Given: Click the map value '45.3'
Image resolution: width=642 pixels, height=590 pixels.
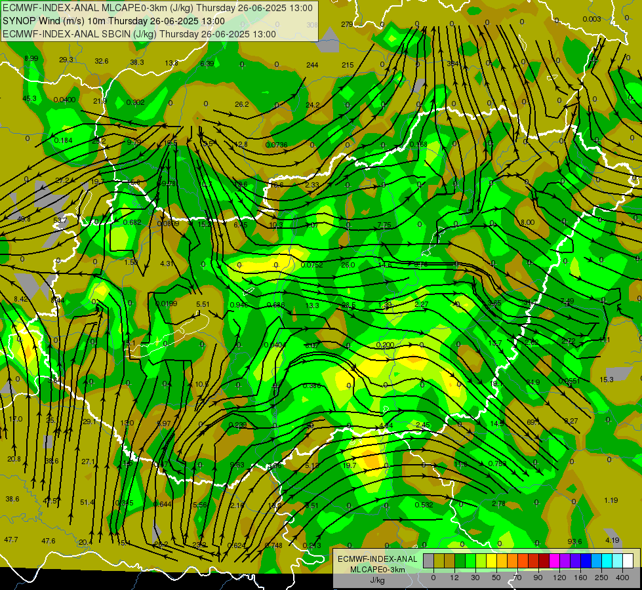Looking at the screenshot, I should tap(30, 98).
